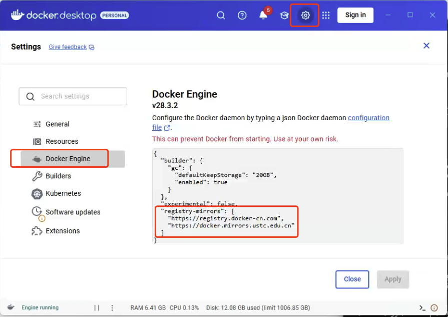This screenshot has height=317, width=448.
Task: Open the Builders settings section
Action: [x=58, y=176]
